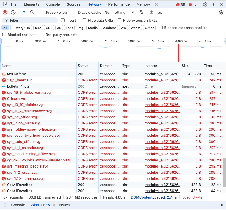The image size is (226, 210).
Task: Click the initiator link for MyPlatform
Action: tap(162, 74)
